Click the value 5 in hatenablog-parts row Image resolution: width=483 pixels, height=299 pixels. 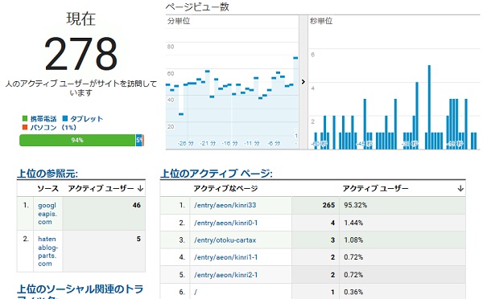(x=138, y=239)
